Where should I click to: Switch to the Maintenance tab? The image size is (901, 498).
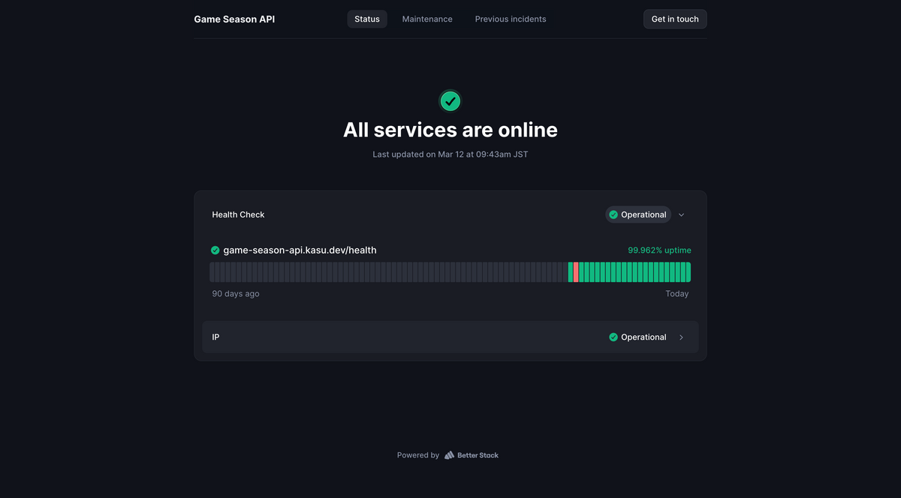coord(427,19)
